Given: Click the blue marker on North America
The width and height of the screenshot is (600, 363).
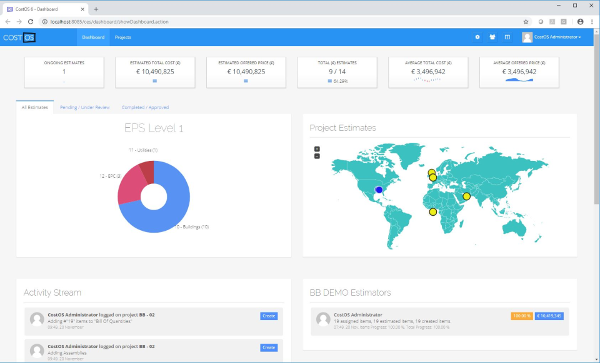Looking at the screenshot, I should [x=379, y=188].
